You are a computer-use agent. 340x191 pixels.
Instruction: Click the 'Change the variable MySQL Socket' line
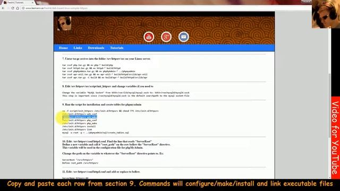pos(126,93)
